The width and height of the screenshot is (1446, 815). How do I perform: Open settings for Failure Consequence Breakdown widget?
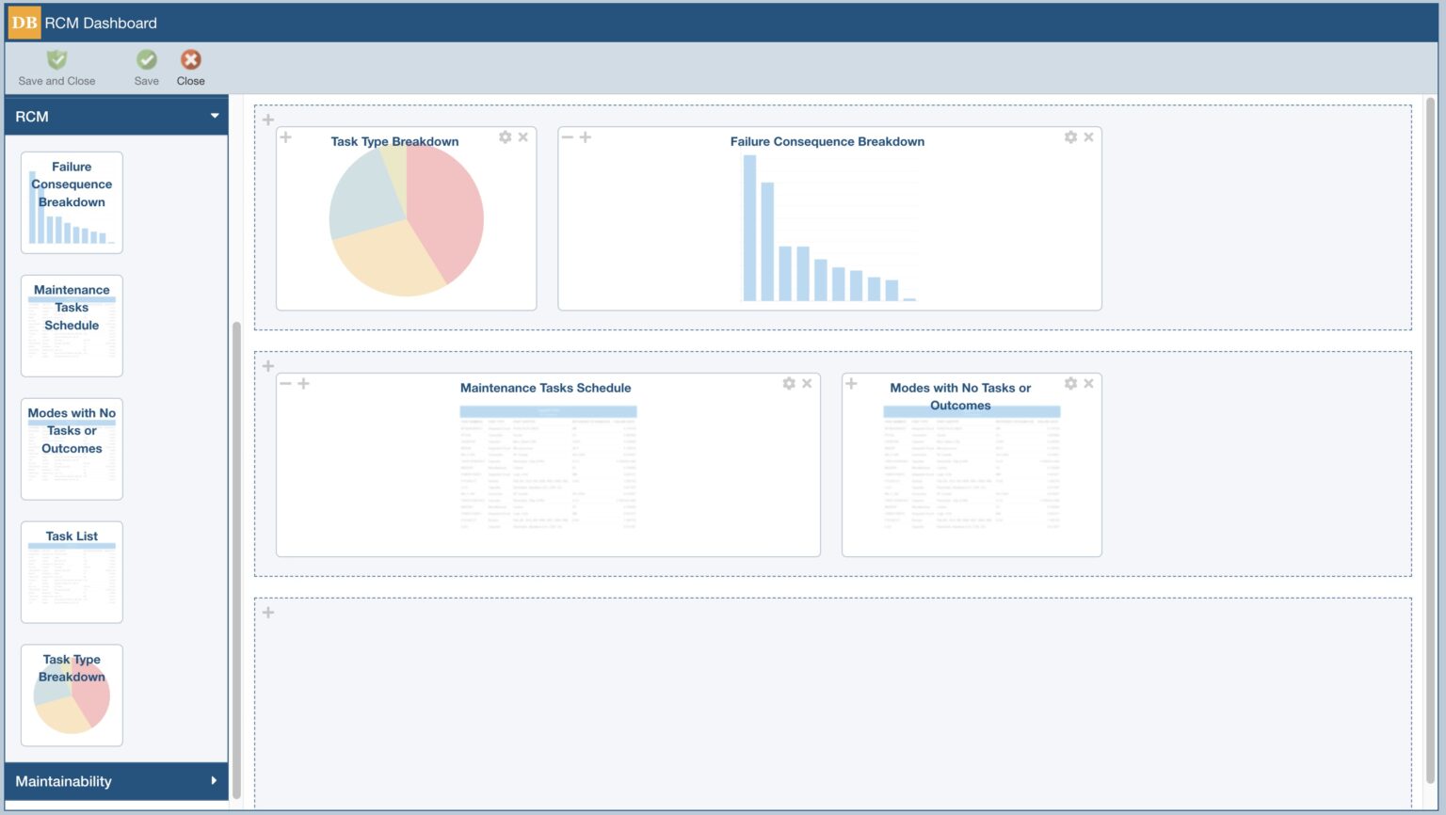tap(1070, 136)
